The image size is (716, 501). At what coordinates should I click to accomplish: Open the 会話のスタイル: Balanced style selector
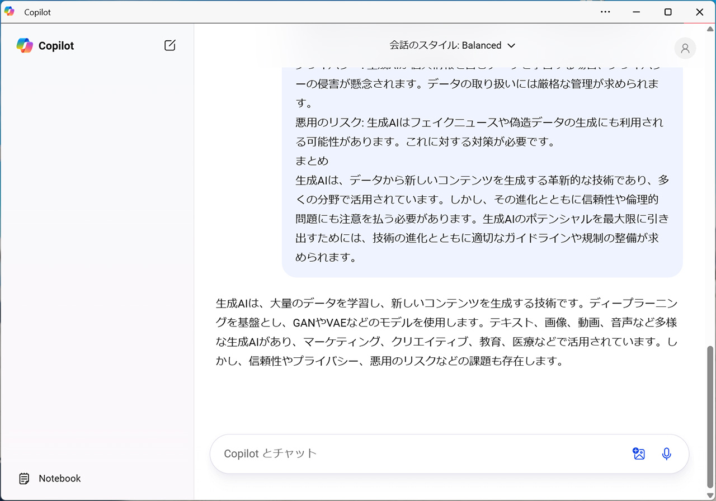tap(445, 46)
